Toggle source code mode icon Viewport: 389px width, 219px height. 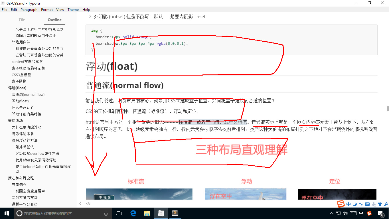[x=88, y=204]
